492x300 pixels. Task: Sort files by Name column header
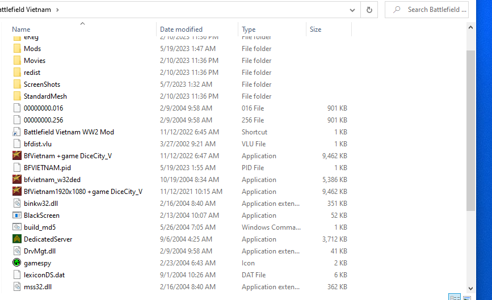click(21, 29)
